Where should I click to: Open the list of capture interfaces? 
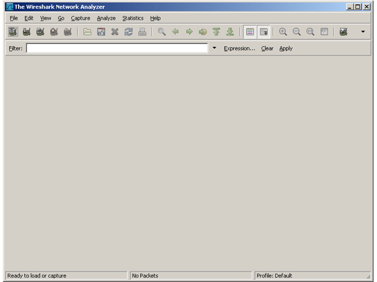pos(13,32)
